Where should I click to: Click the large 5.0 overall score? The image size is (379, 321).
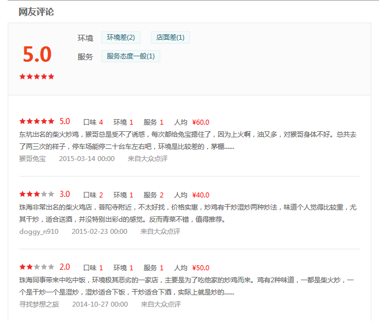37,54
